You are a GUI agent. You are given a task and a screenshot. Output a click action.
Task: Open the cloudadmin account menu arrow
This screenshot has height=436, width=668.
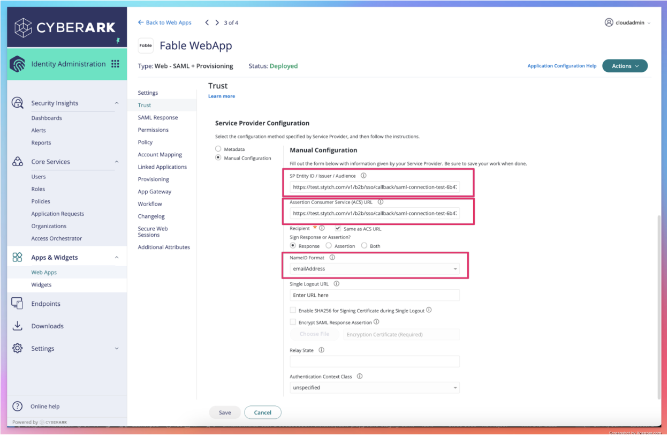pos(649,23)
